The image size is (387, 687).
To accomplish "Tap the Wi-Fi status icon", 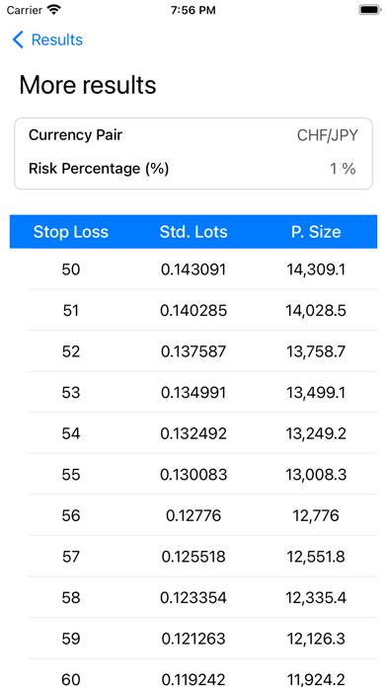I will [54, 10].
